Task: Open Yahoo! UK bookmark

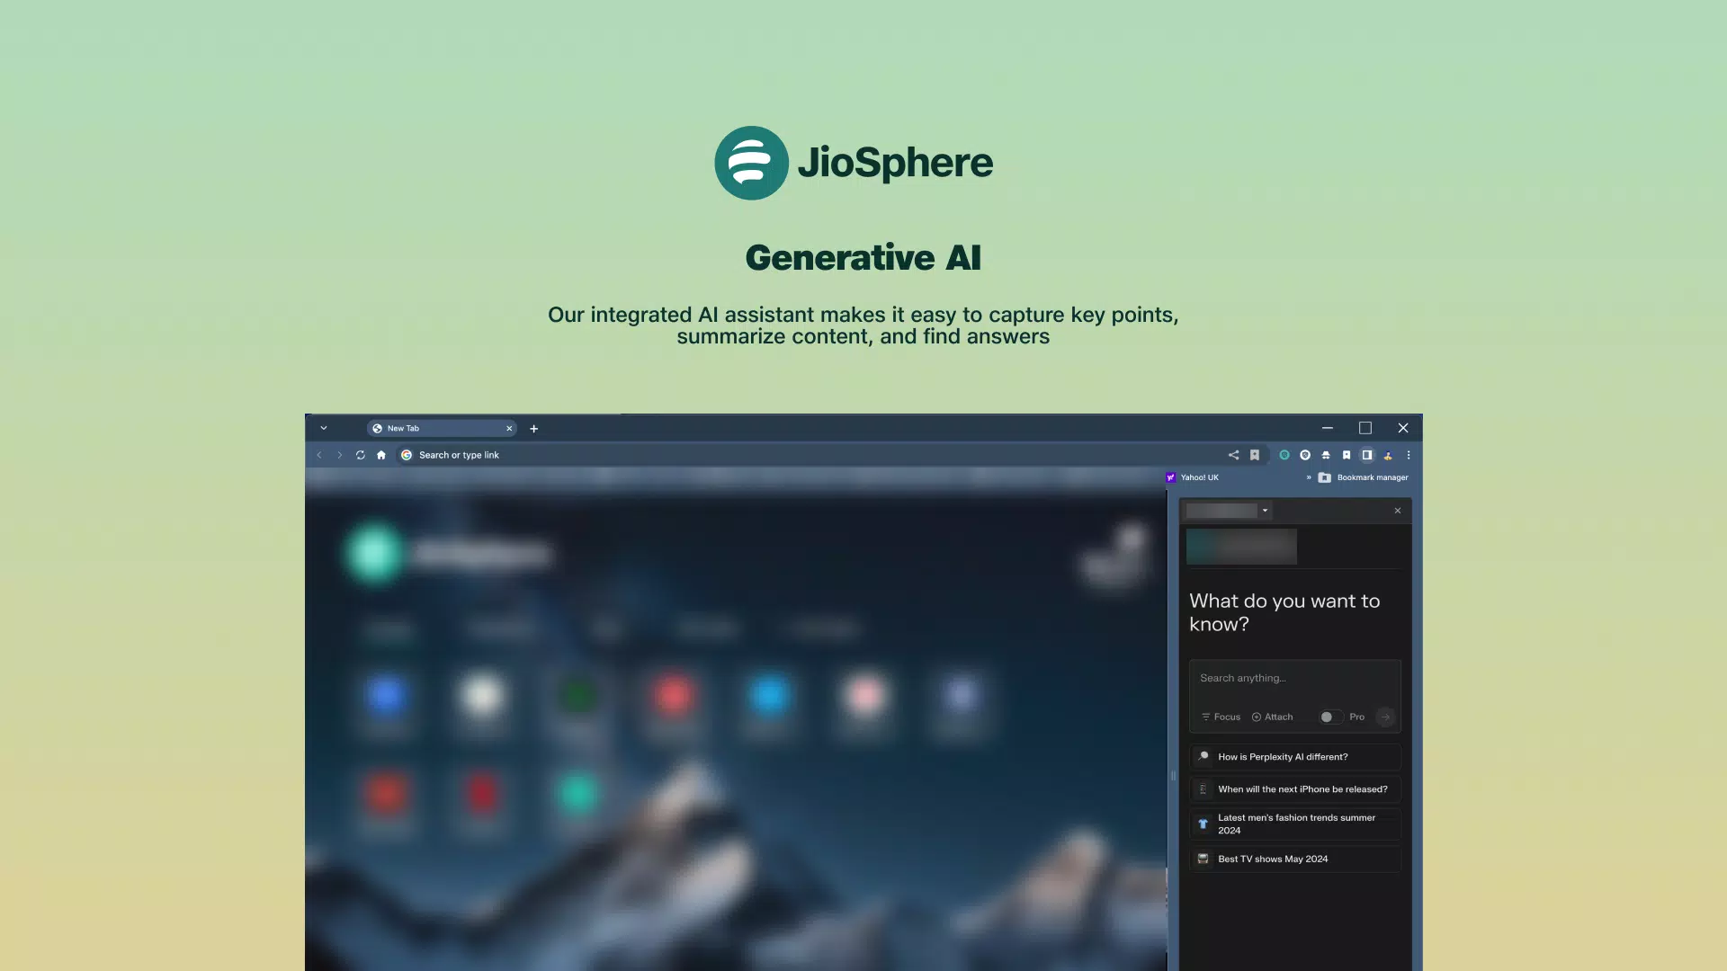Action: [1193, 477]
